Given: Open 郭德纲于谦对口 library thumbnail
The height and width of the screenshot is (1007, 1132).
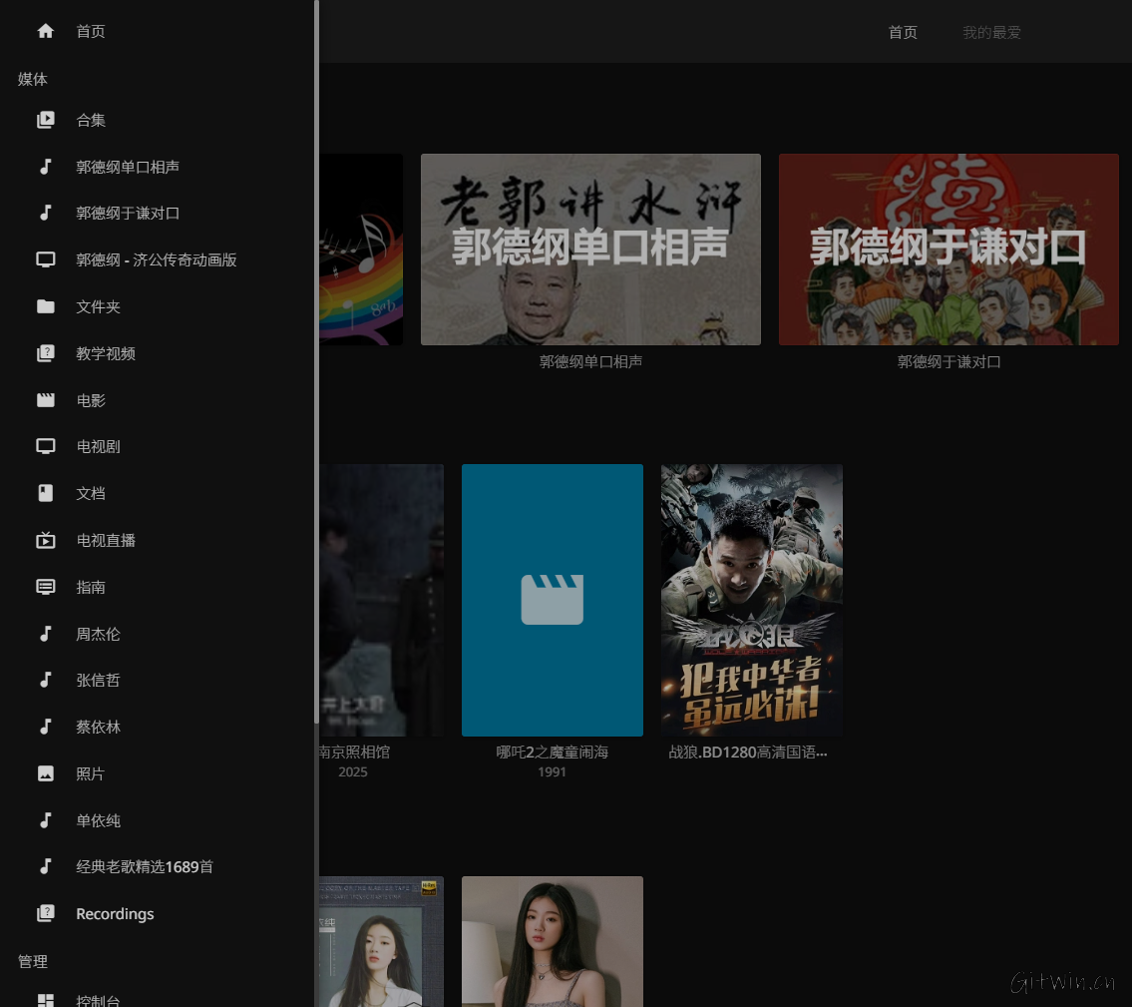Looking at the screenshot, I should (x=948, y=250).
